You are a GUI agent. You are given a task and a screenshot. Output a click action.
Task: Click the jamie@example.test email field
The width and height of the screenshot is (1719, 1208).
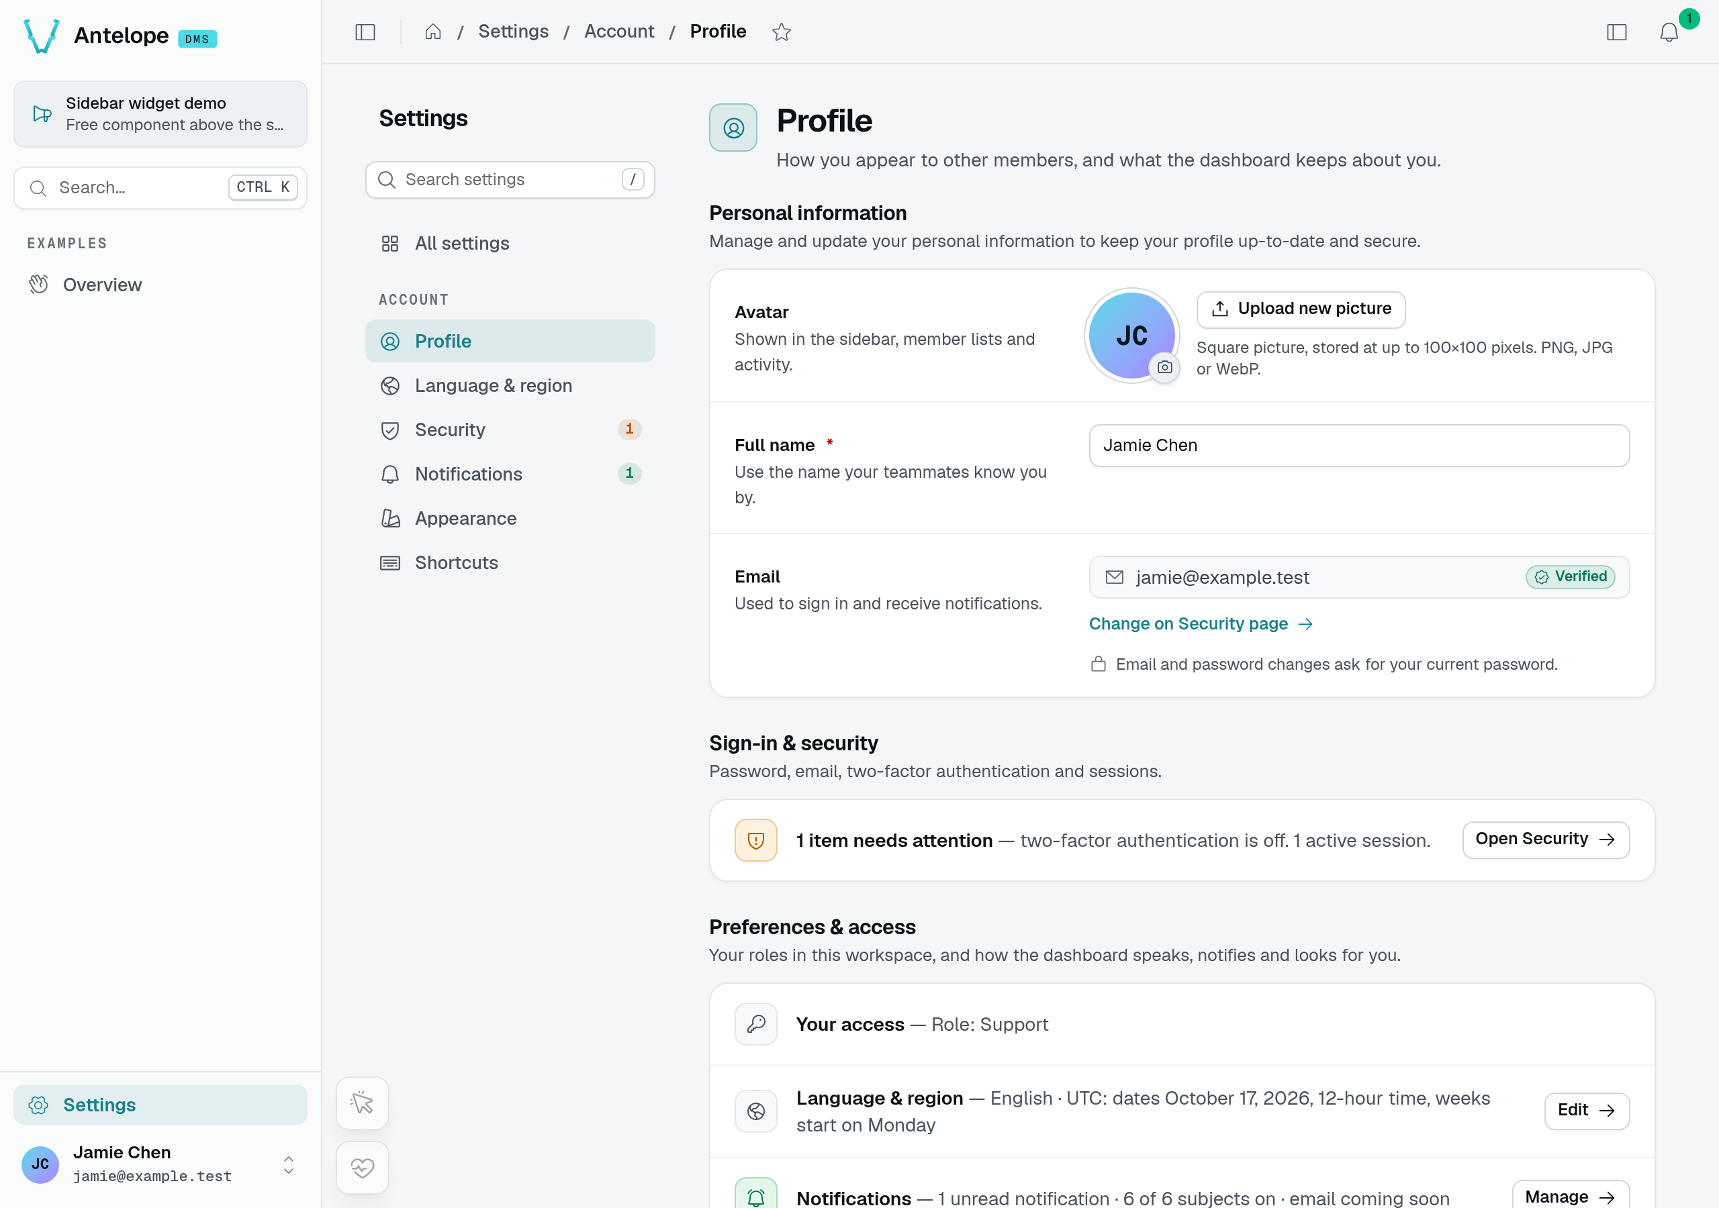[x=1359, y=577]
